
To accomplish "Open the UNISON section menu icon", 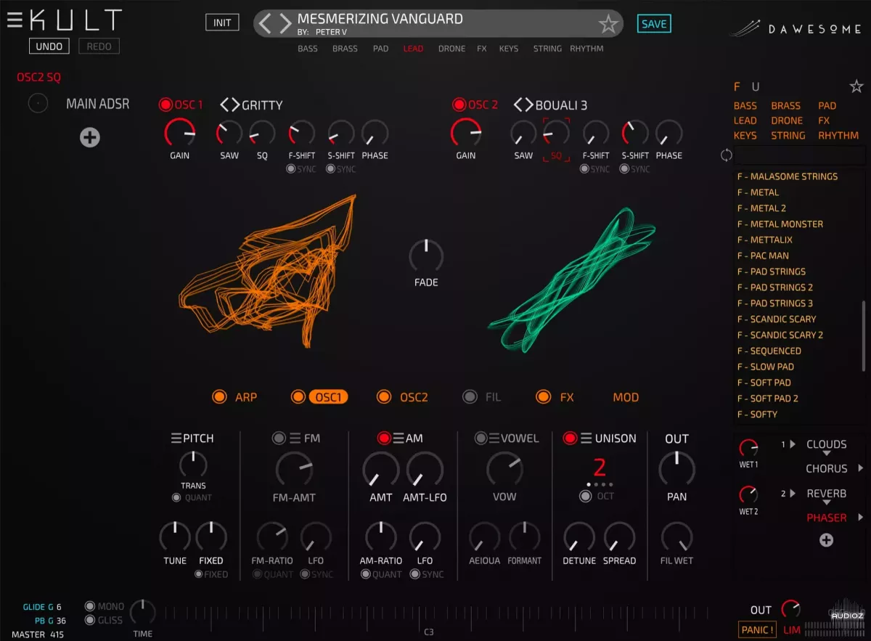I will [x=586, y=438].
